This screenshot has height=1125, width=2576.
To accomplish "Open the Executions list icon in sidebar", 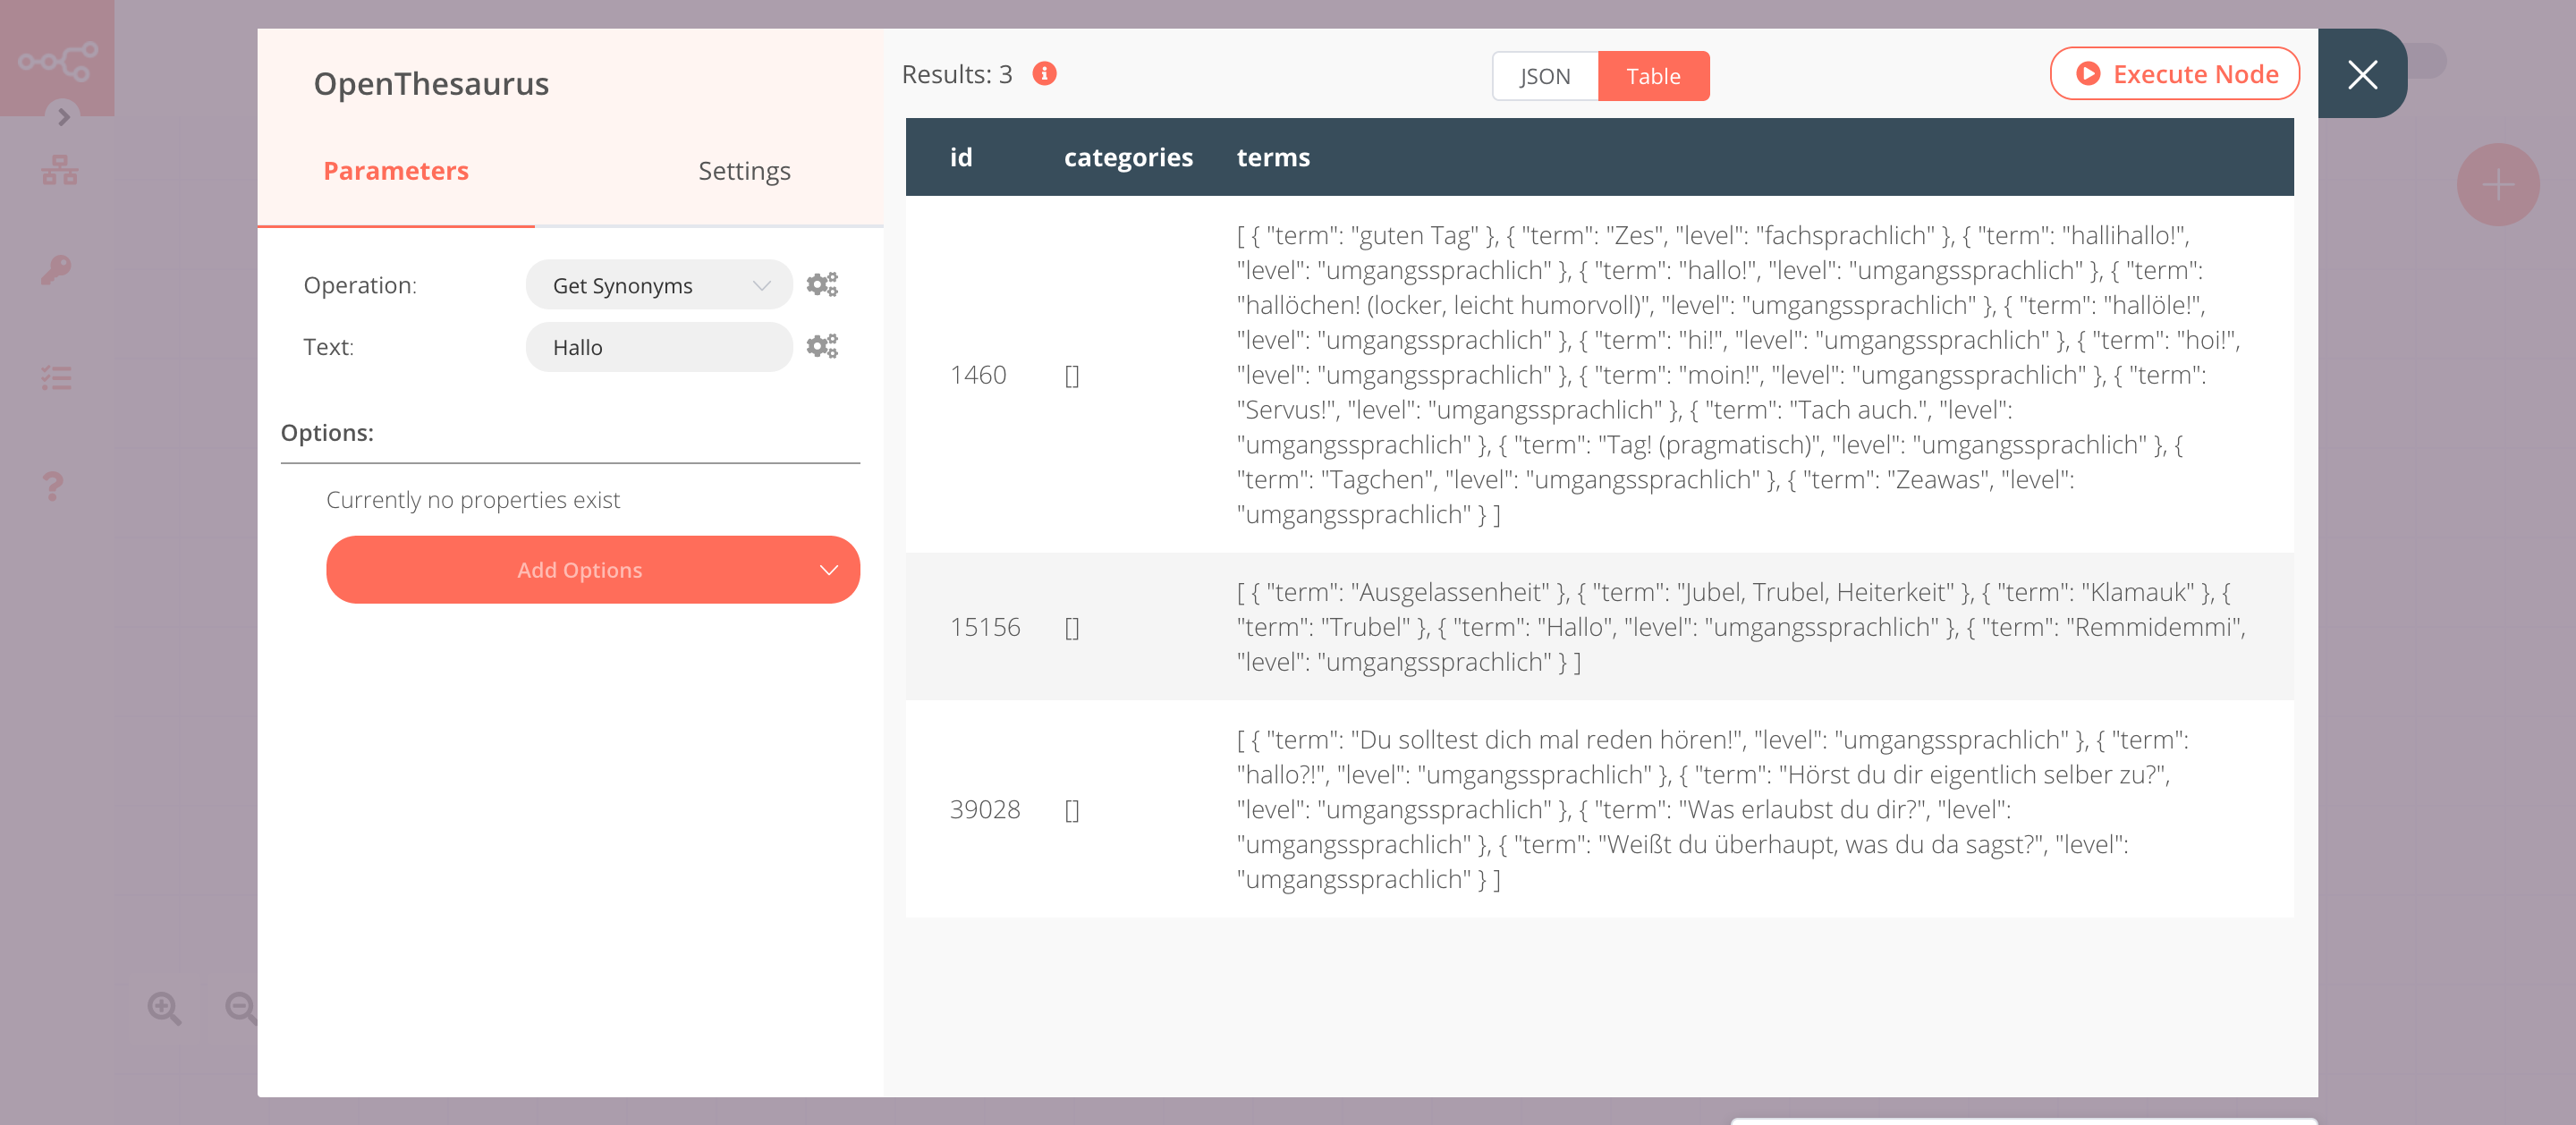I will [x=57, y=378].
